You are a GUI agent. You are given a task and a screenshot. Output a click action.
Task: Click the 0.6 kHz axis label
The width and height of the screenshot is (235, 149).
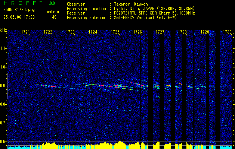pos(3,142)
